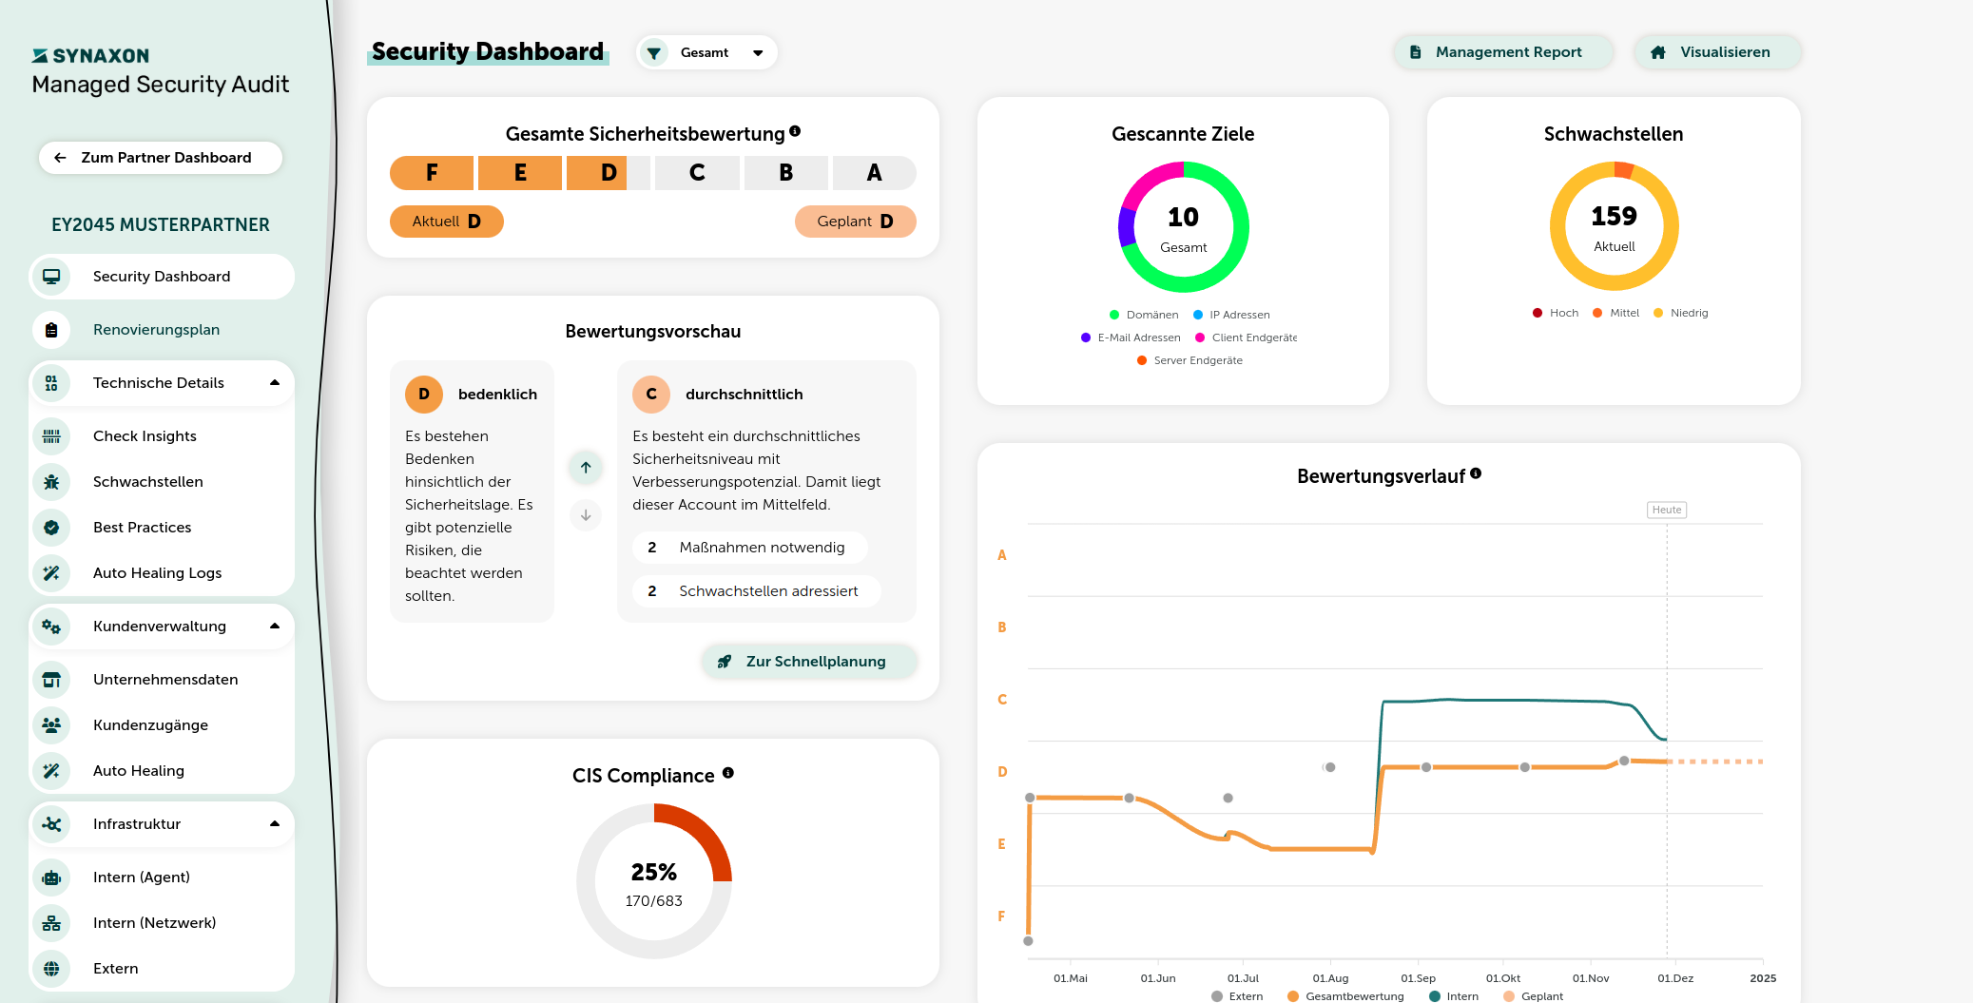Click the Schwachstellen bug icon in sidebar
The height and width of the screenshot is (1003, 1973).
51,482
